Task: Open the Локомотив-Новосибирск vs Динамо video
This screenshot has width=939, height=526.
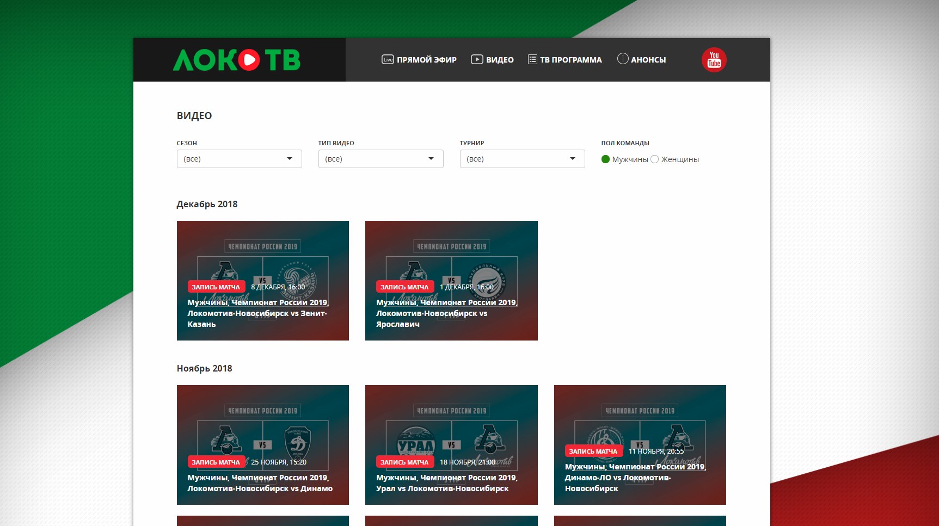Action: [x=263, y=445]
